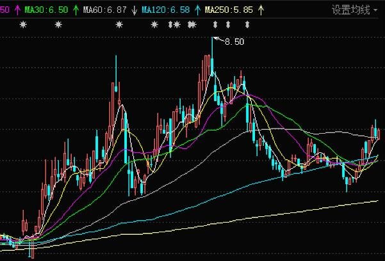Viewport: 385px width, 261px height.
Task: Open the 设置均线 dropdown menu
Action: point(354,10)
